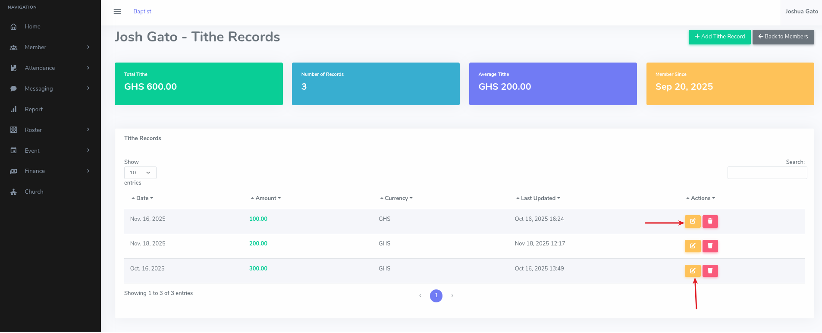Delete the Nov. 16, 2025 tithe record
Screen dimensions: 822x333
[710, 221]
